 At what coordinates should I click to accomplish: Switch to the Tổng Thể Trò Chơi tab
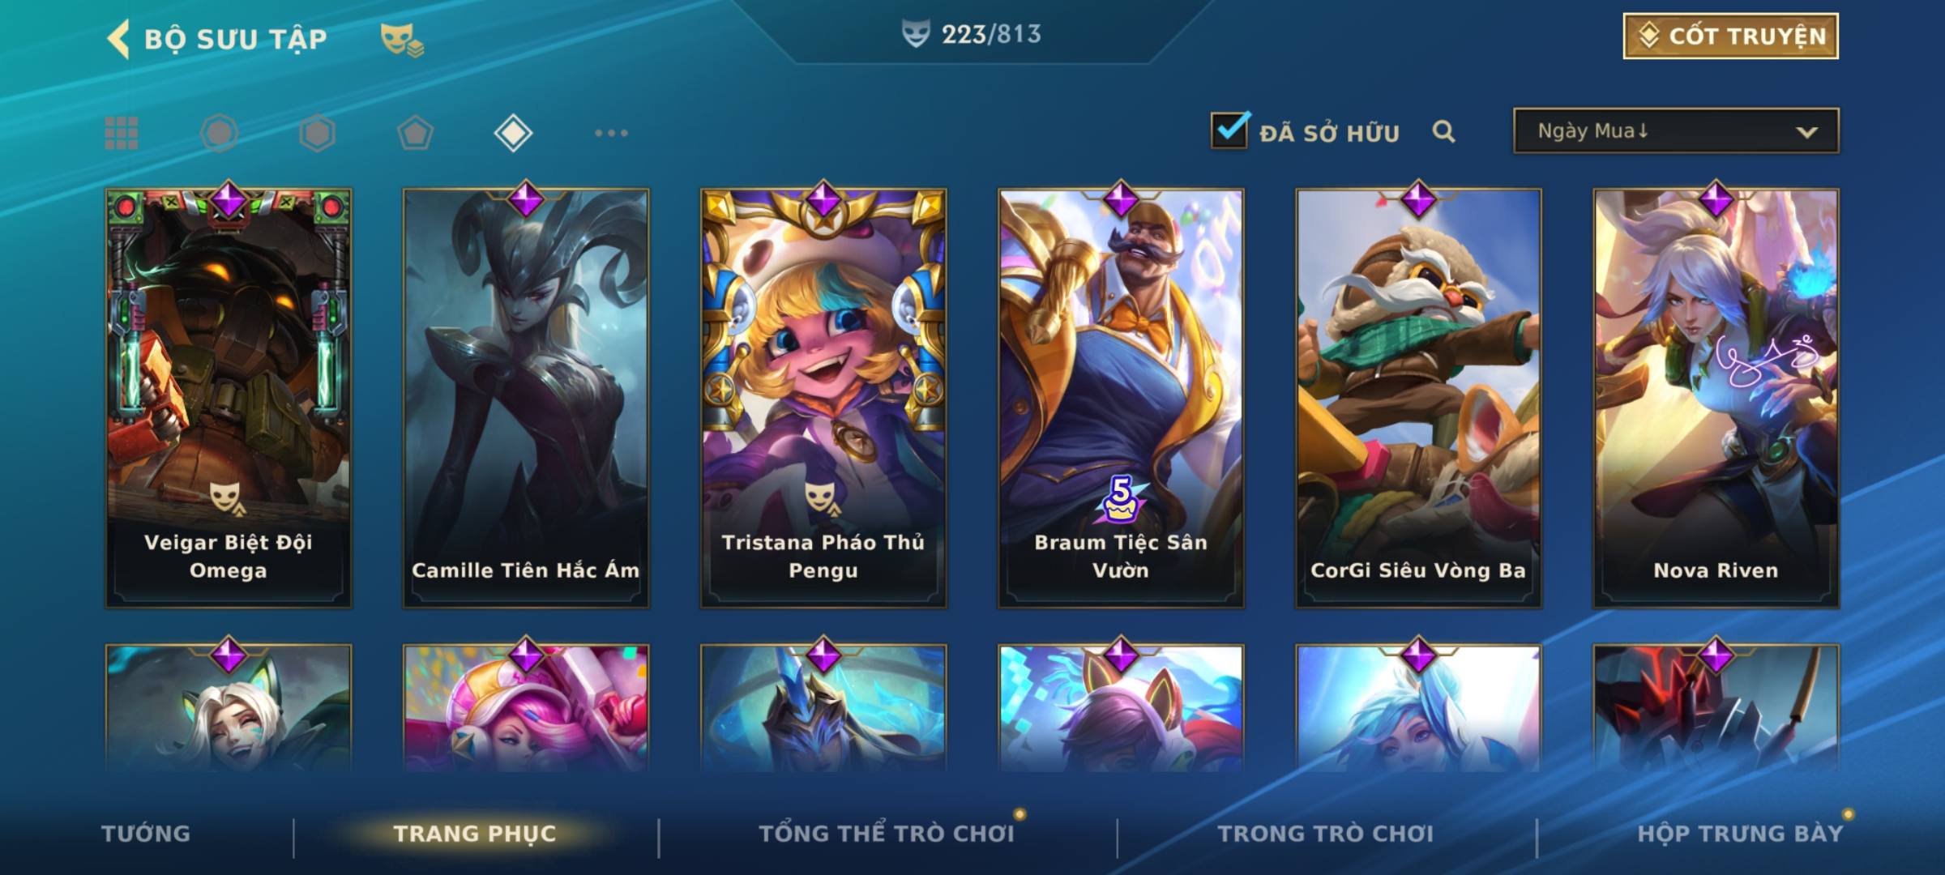(887, 834)
